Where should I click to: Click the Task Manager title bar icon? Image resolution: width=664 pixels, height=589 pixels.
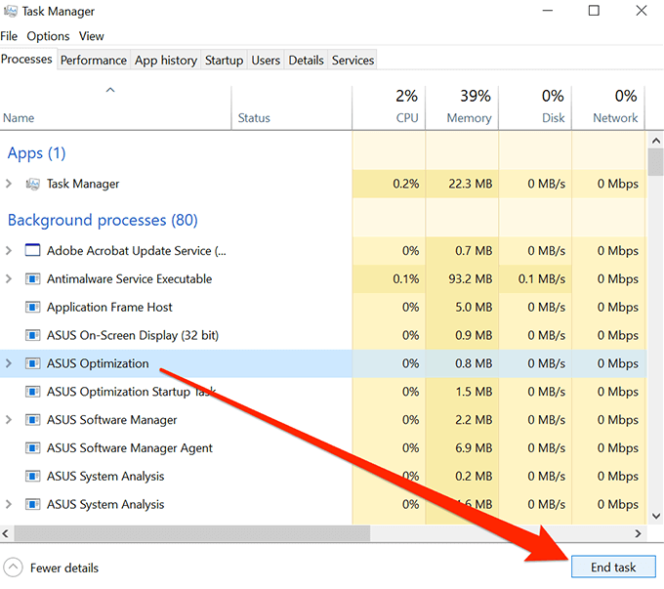pos(10,13)
